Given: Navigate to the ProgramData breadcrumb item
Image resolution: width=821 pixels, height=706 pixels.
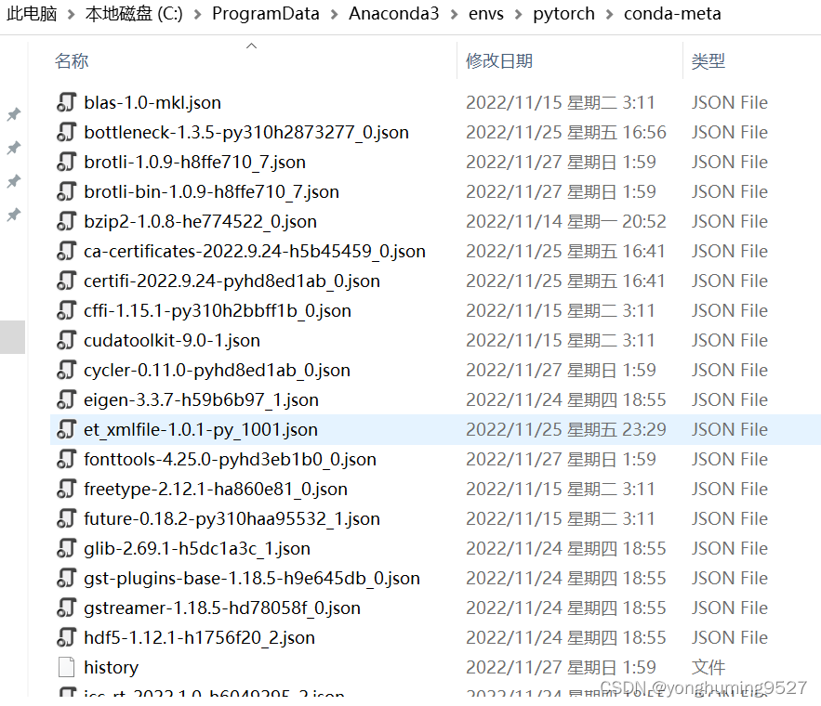Looking at the screenshot, I should pyautogui.click(x=266, y=14).
